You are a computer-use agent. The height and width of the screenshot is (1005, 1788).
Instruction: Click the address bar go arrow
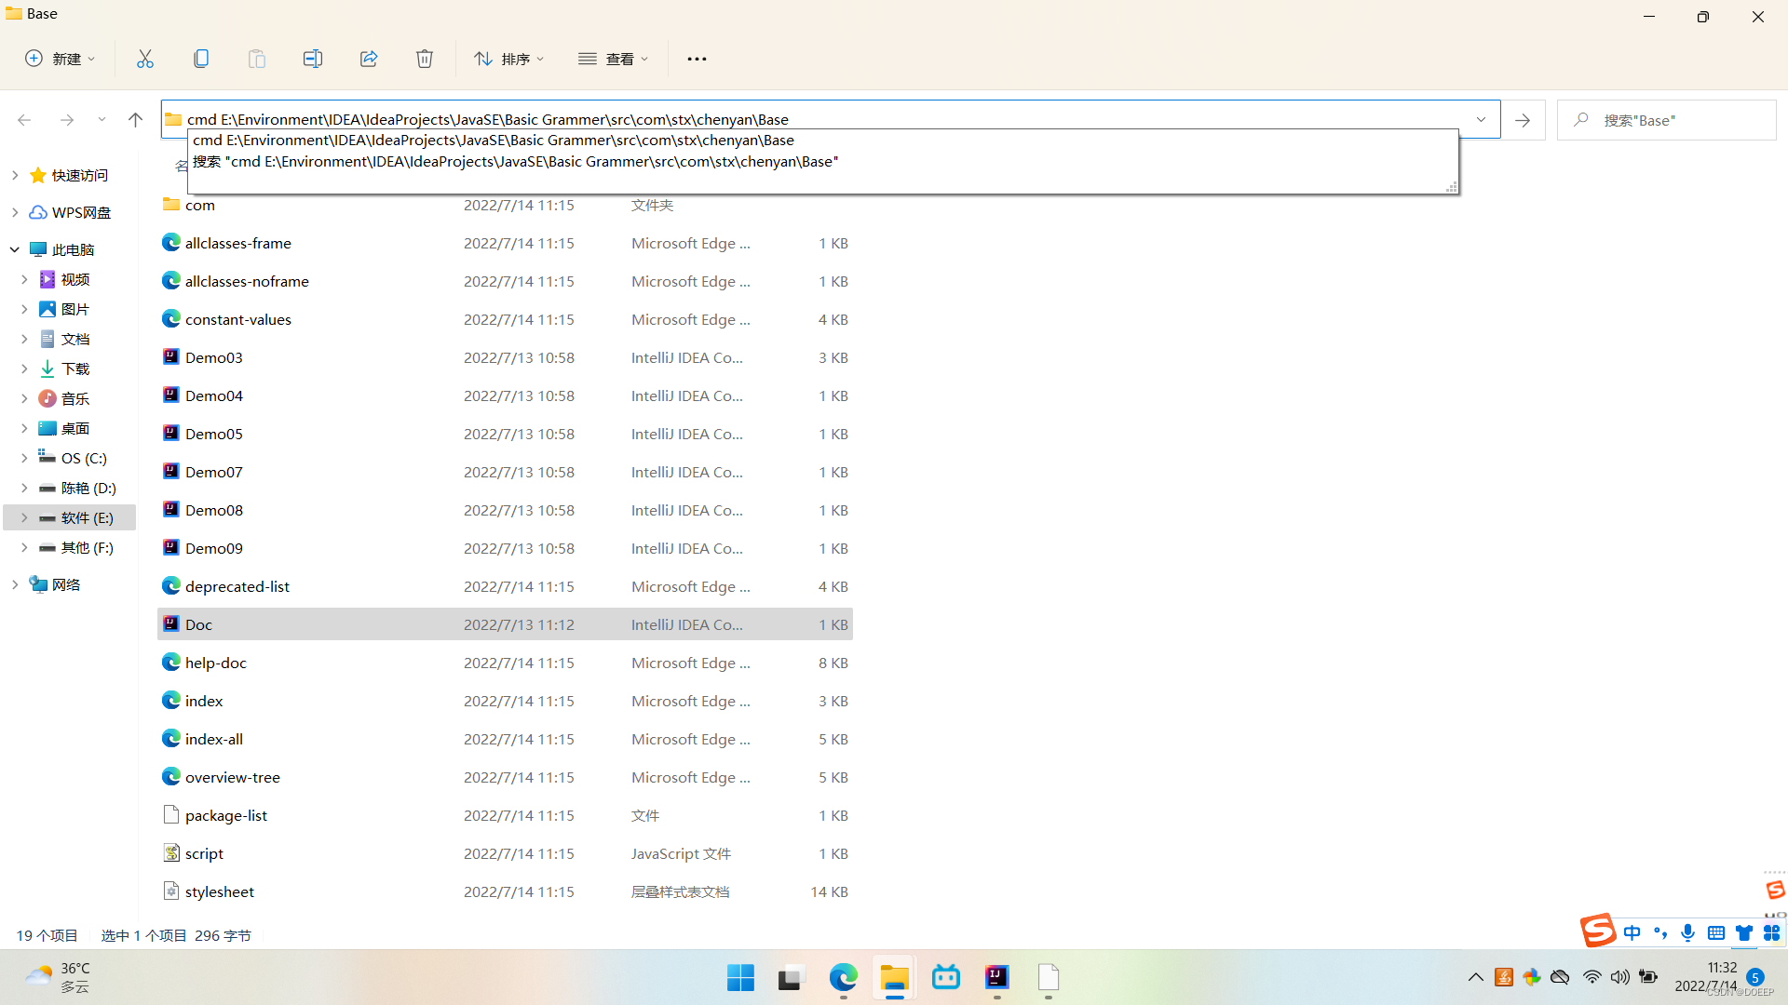tap(1523, 120)
